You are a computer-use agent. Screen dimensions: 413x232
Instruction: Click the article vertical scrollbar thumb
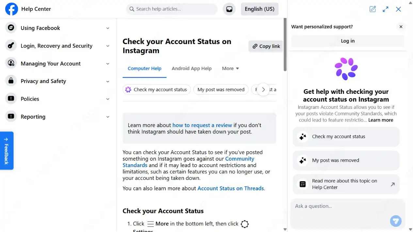click(285, 45)
